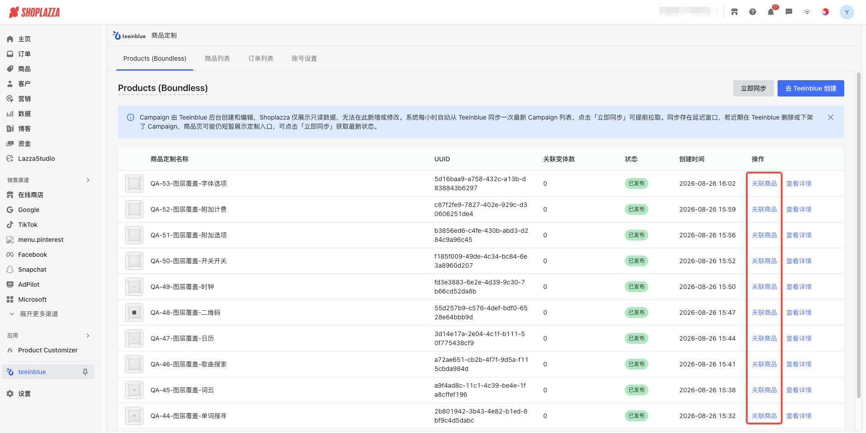Image resolution: width=866 pixels, height=433 pixels.
Task: Open the TikTok sales channel
Action: (x=28, y=225)
